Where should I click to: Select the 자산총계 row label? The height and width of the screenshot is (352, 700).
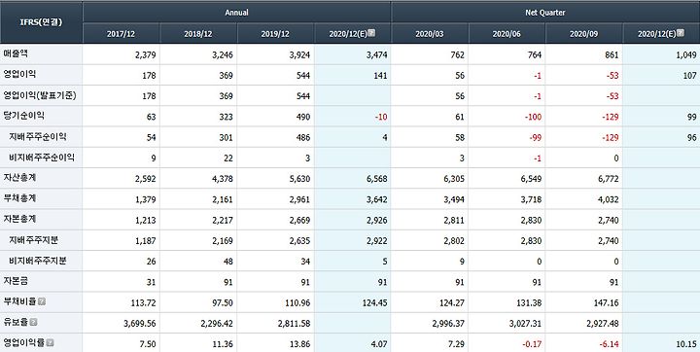pos(20,178)
